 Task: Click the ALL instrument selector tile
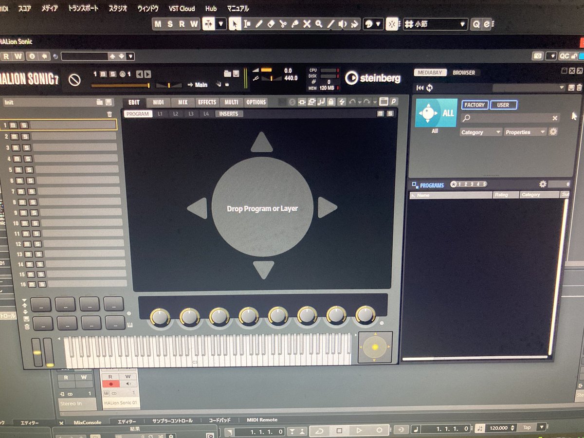(436, 113)
